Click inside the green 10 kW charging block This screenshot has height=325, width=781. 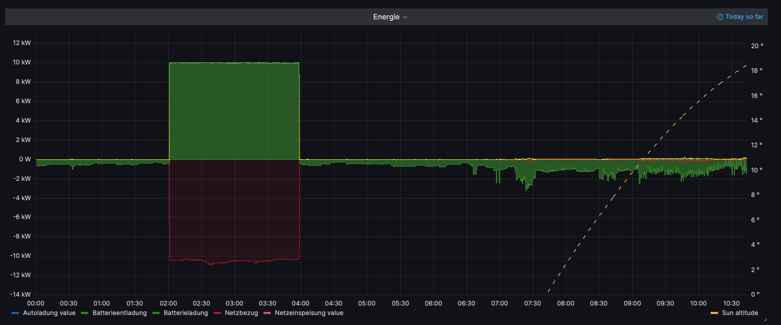[x=234, y=110]
